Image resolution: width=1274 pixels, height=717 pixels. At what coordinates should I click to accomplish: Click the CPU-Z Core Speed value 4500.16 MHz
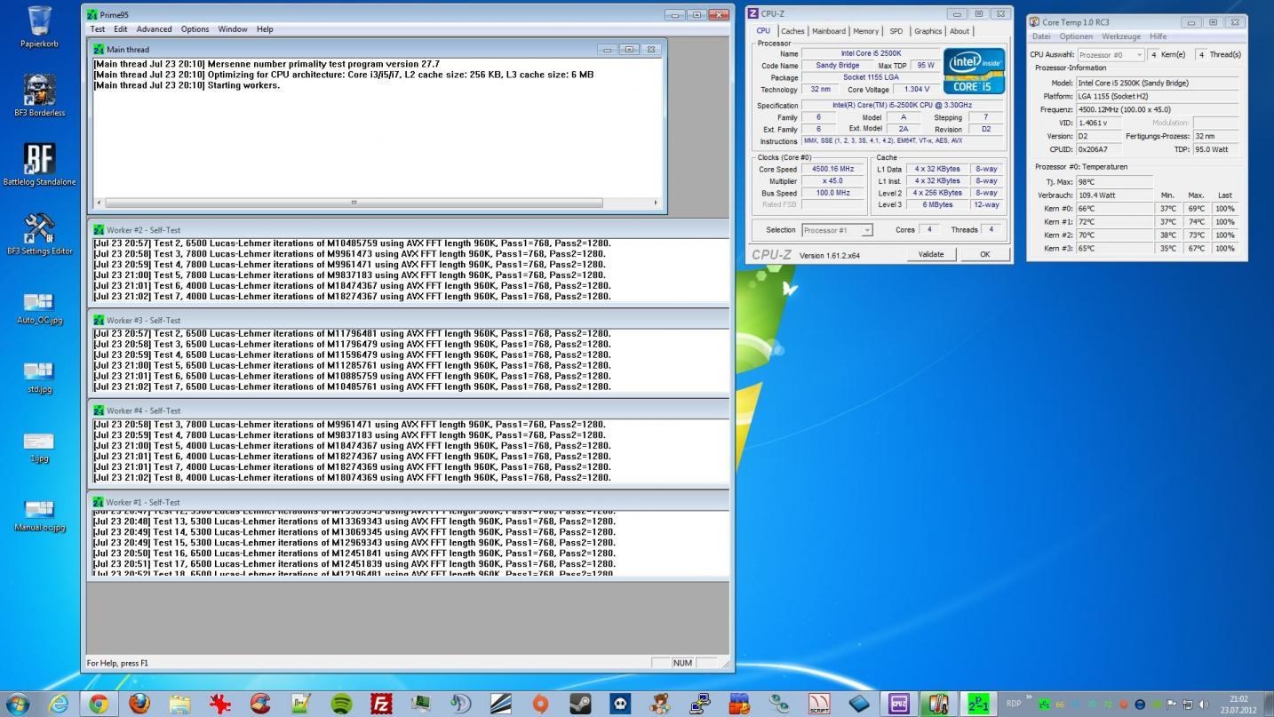pos(832,169)
